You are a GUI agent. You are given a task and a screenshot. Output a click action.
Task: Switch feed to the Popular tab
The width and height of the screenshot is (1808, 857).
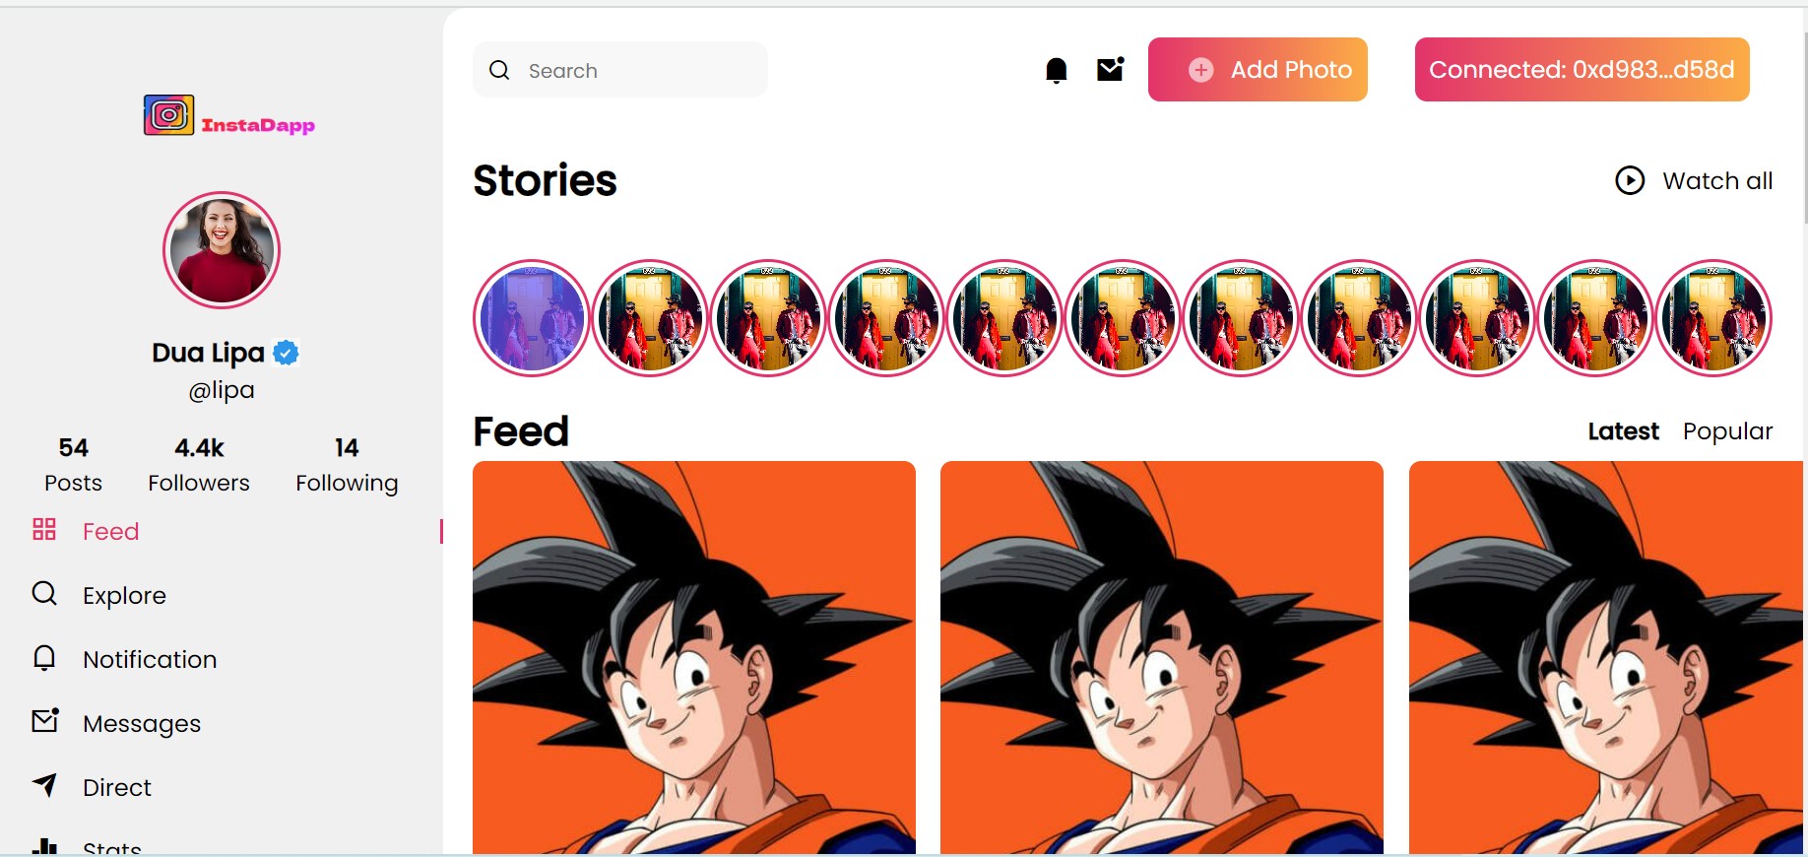(1727, 431)
